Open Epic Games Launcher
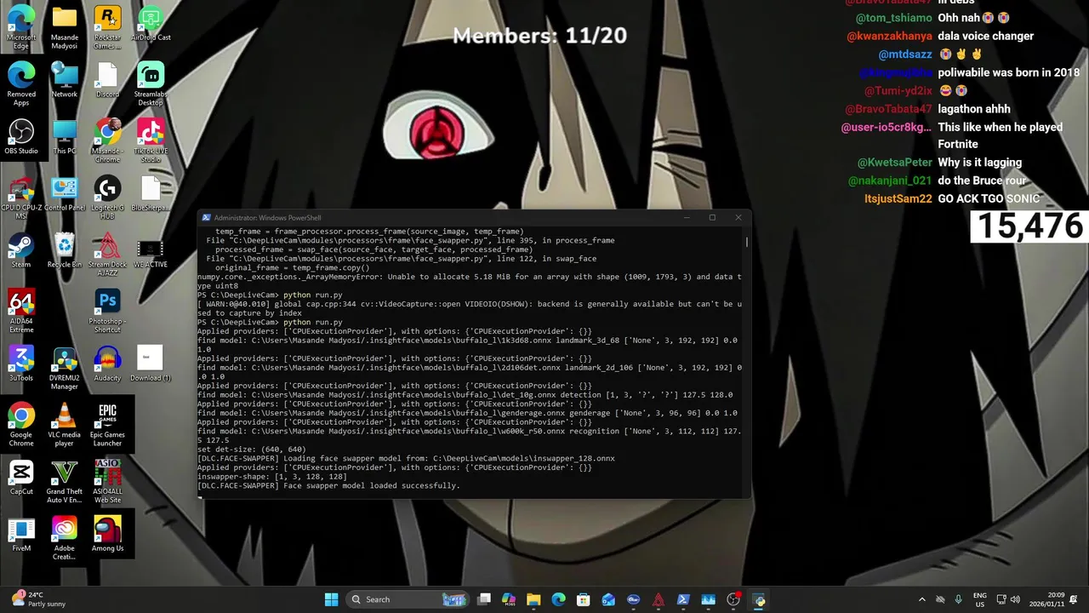This screenshot has height=613, width=1089. coord(107,424)
